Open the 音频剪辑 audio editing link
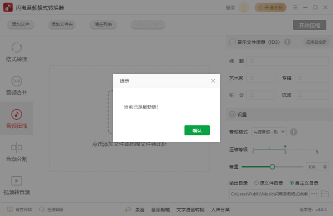This screenshot has width=333, height=216. point(160,210)
